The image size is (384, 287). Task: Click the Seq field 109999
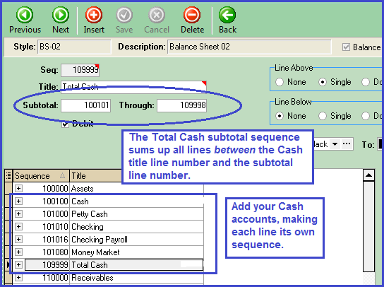[80, 70]
